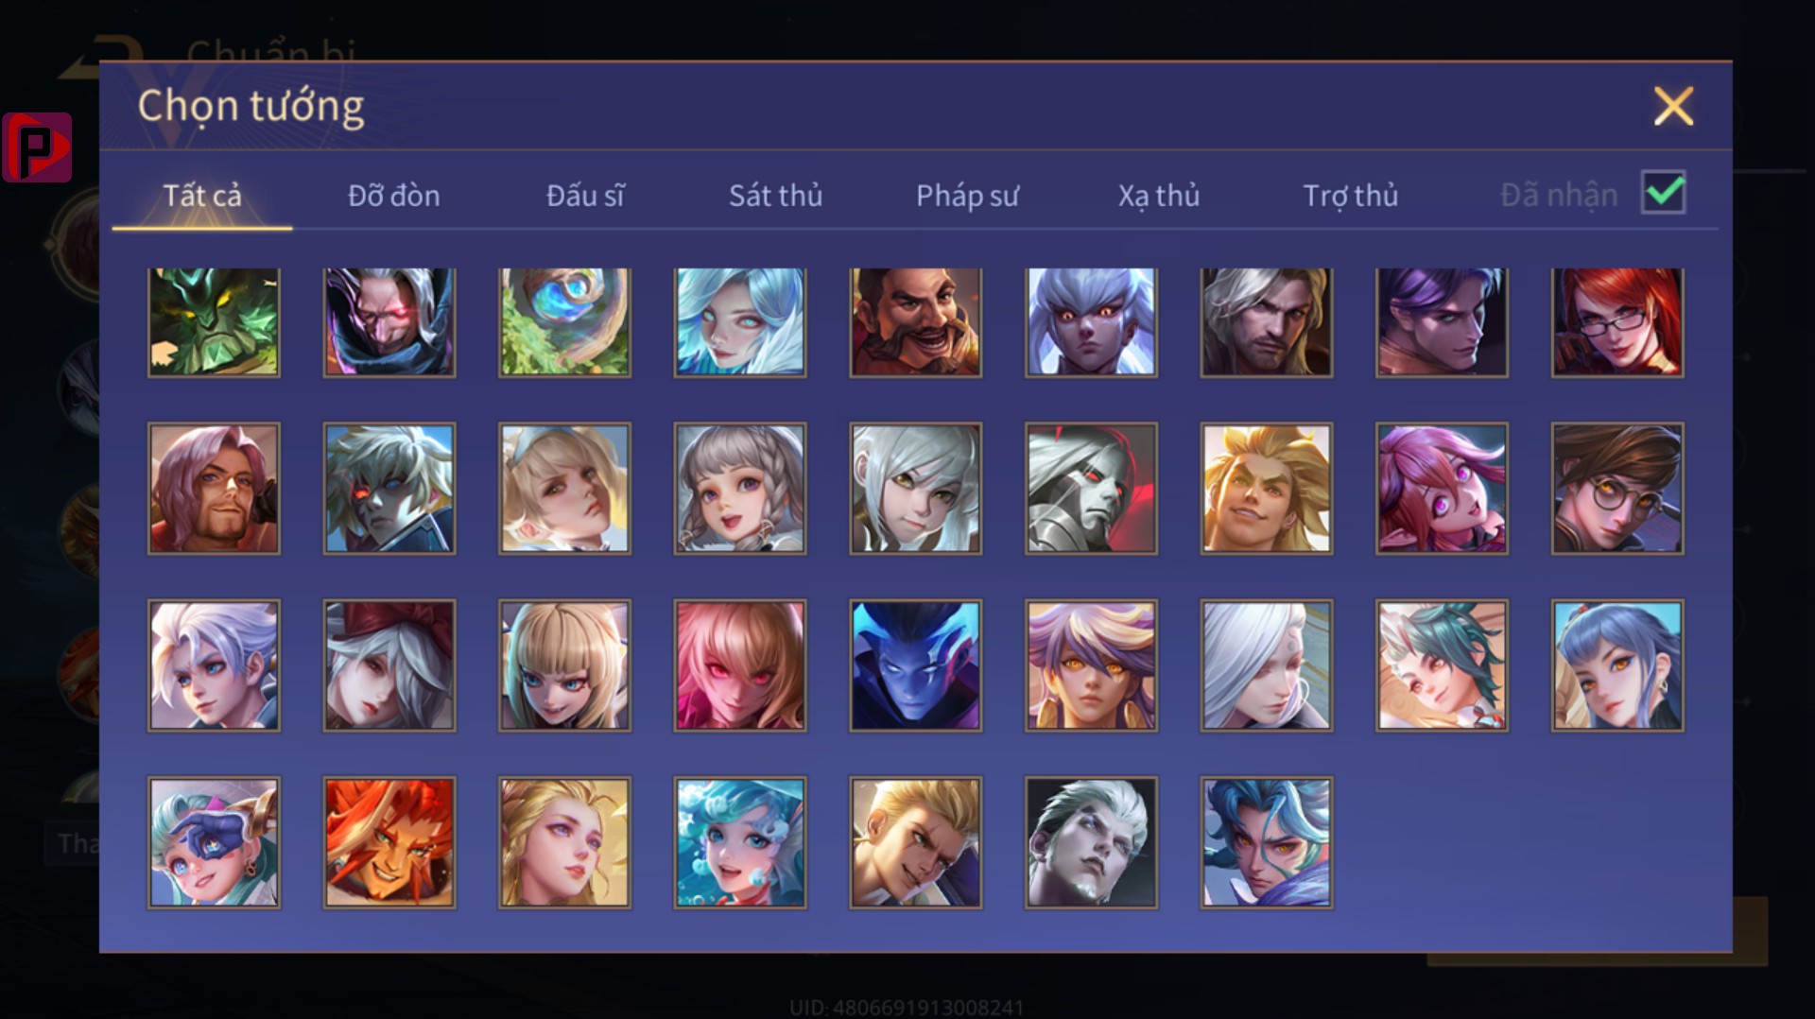This screenshot has height=1019, width=1815.
Task: Pick the orange fiery-maned hero portrait
Action: pos(389,842)
